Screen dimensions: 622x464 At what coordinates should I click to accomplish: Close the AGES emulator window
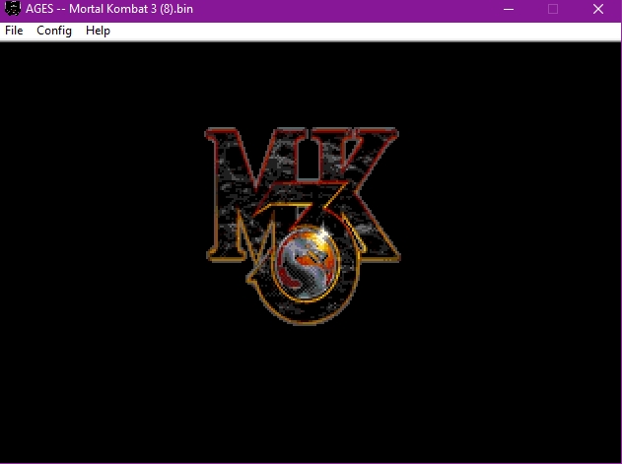(598, 9)
